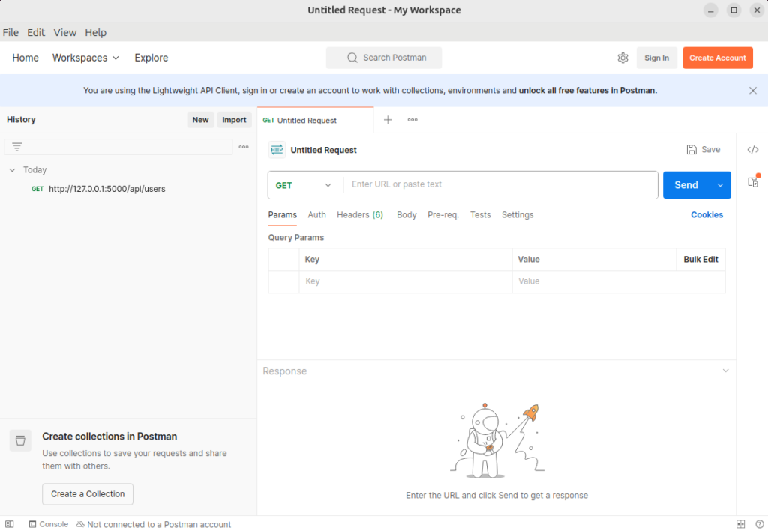Screen dimensions: 768x531
Task: Collapse the Today history group
Action: pyautogui.click(x=12, y=170)
